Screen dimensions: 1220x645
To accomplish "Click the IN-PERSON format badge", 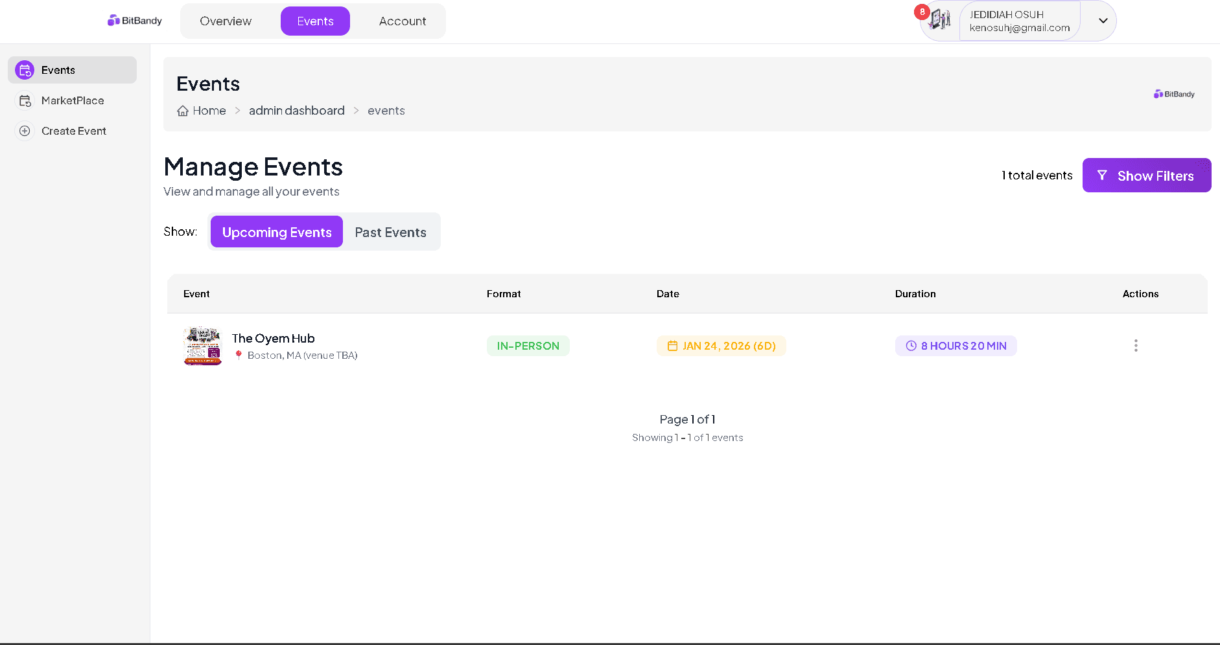I will (528, 345).
